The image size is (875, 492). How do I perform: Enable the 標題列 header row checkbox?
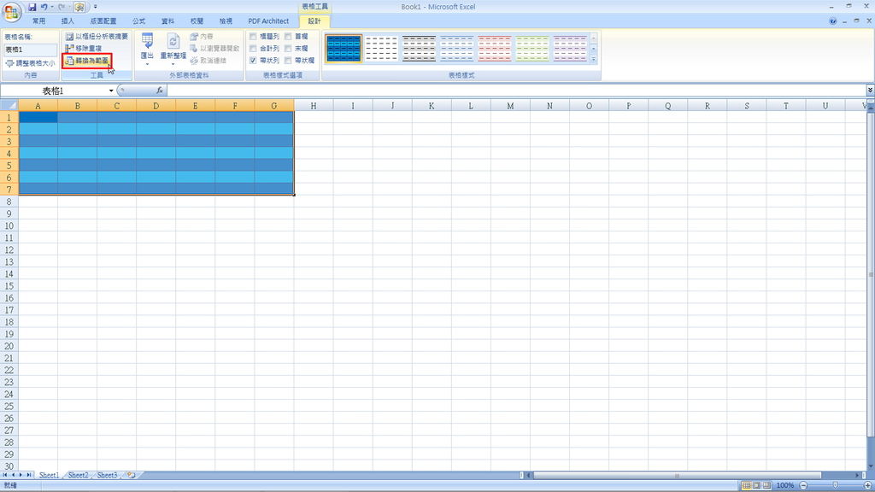(x=253, y=36)
